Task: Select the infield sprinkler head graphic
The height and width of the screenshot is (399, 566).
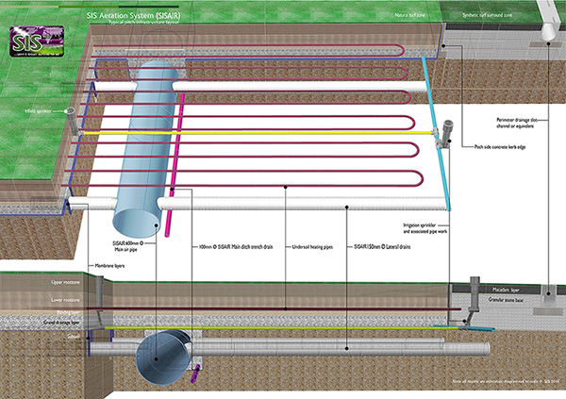Action: (x=73, y=121)
